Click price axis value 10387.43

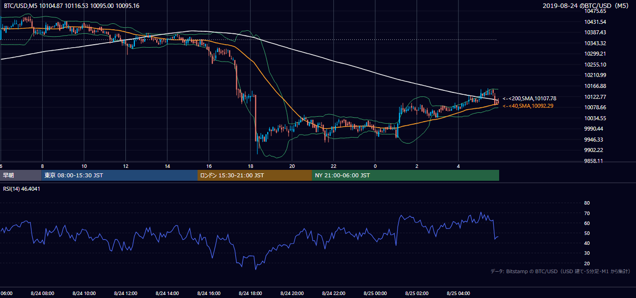click(x=595, y=32)
